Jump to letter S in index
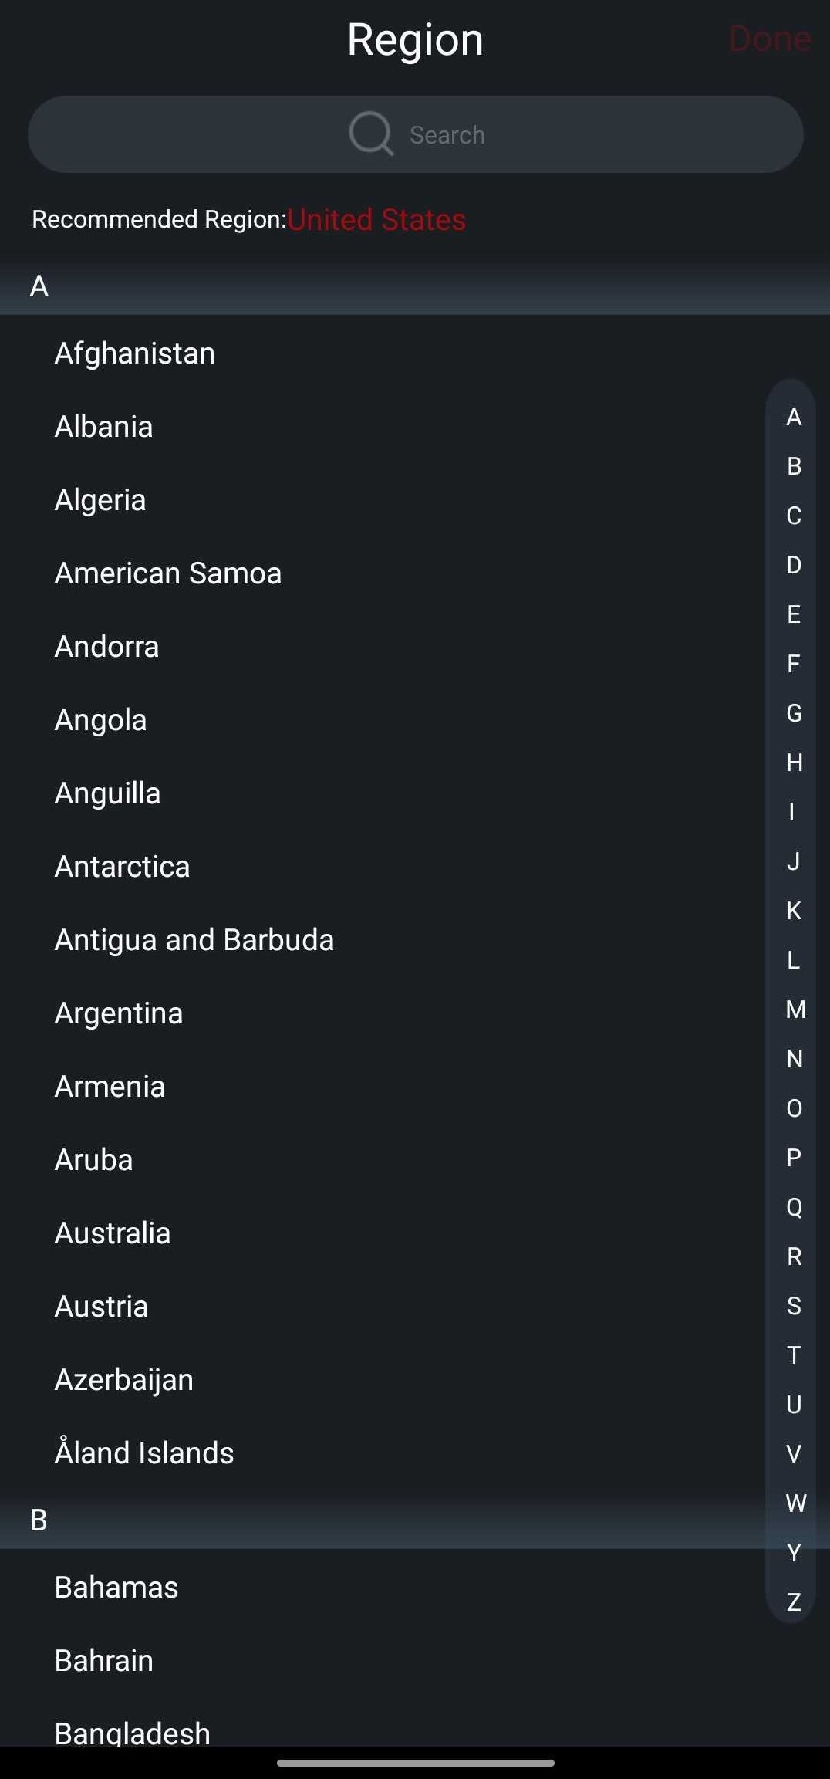 (x=793, y=1306)
